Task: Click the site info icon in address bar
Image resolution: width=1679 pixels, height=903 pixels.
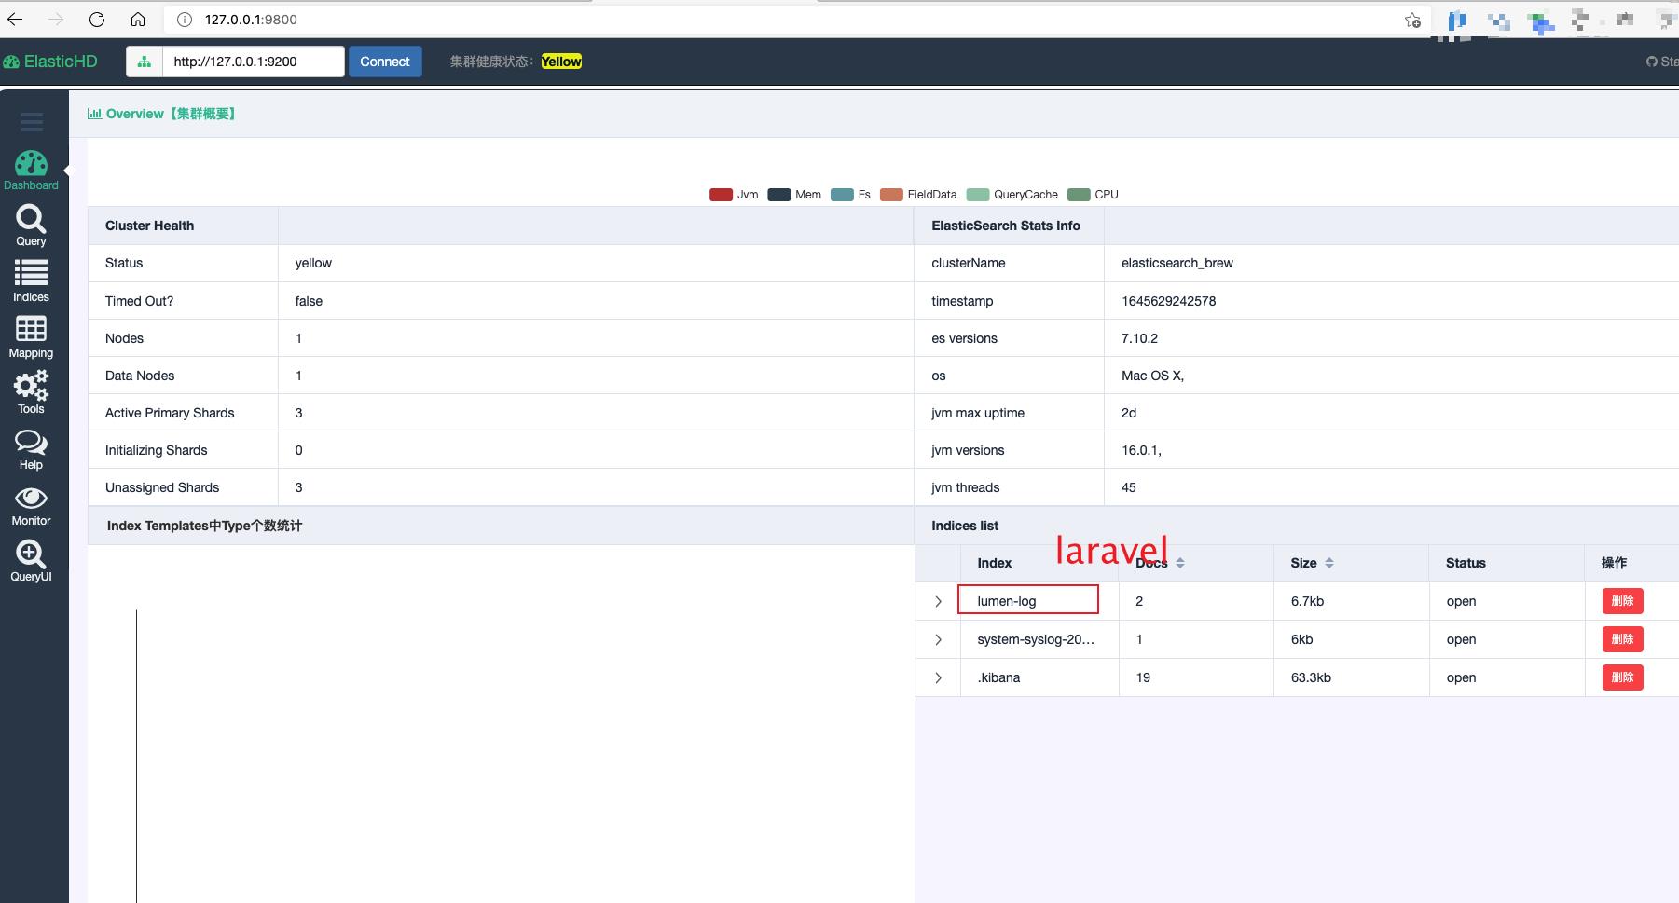Action: [185, 20]
